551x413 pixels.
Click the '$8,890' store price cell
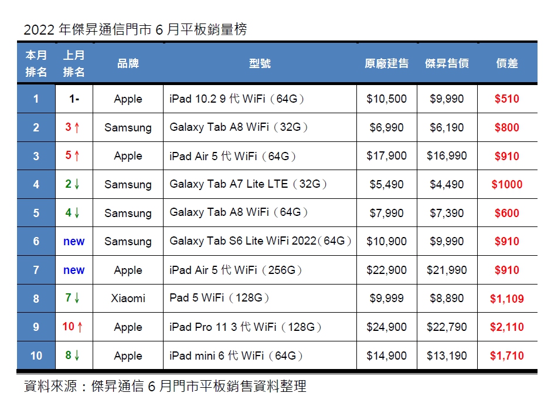tap(447, 299)
